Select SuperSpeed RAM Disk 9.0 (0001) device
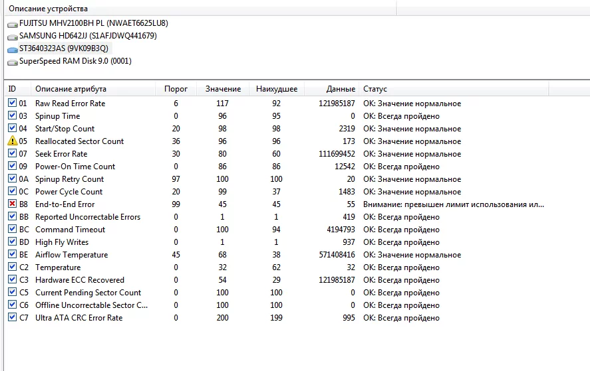The image size is (590, 371). [75, 61]
